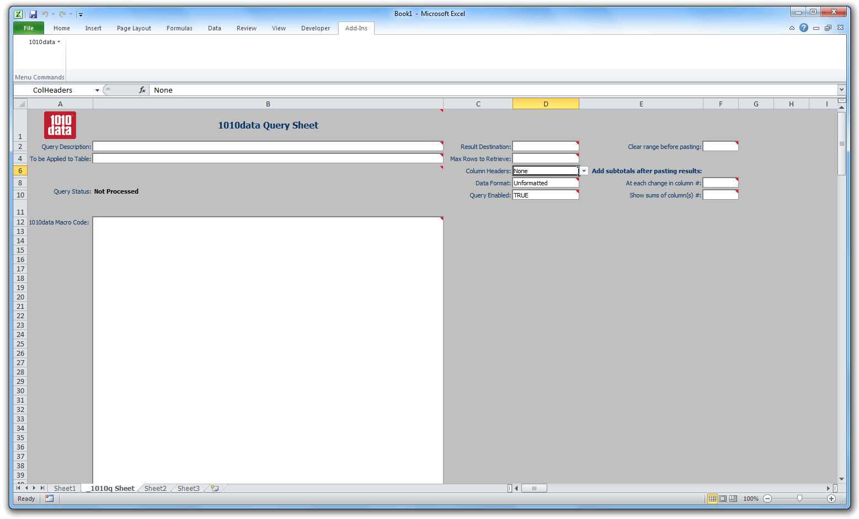Click the Select All corner triangle
859x519 pixels.
click(20, 104)
